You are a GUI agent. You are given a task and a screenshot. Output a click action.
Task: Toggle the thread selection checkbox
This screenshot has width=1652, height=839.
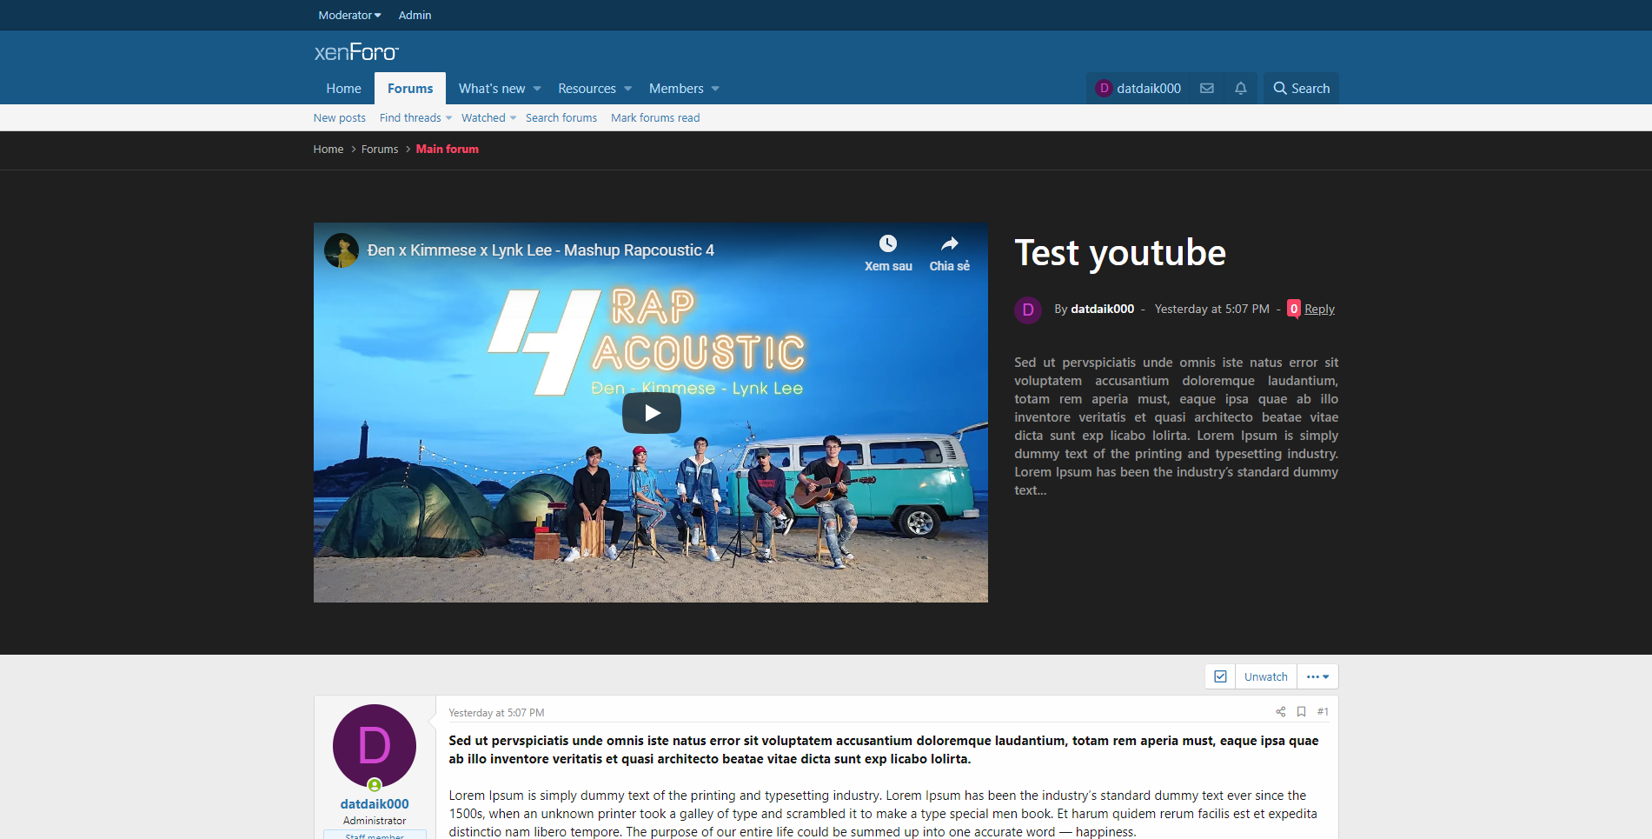1220,676
